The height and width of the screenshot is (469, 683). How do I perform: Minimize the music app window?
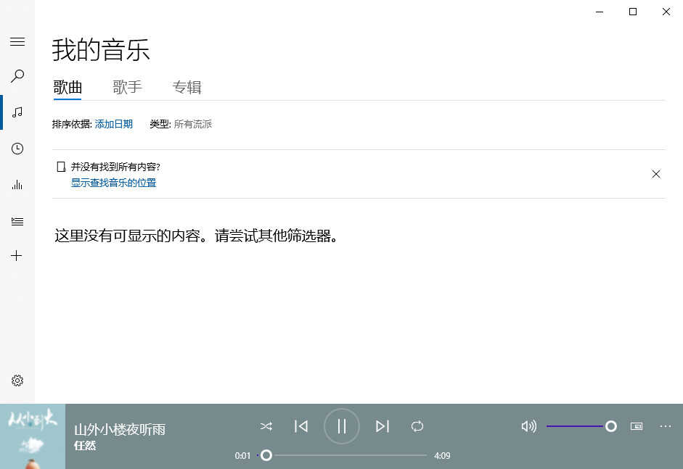600,12
